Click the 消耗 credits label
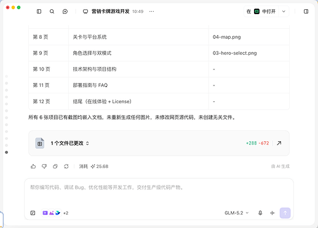 click(84, 167)
